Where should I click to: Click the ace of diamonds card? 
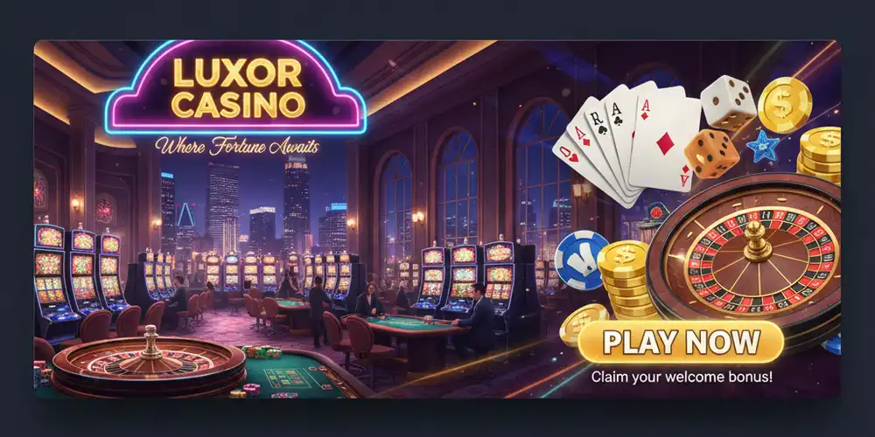(665, 141)
